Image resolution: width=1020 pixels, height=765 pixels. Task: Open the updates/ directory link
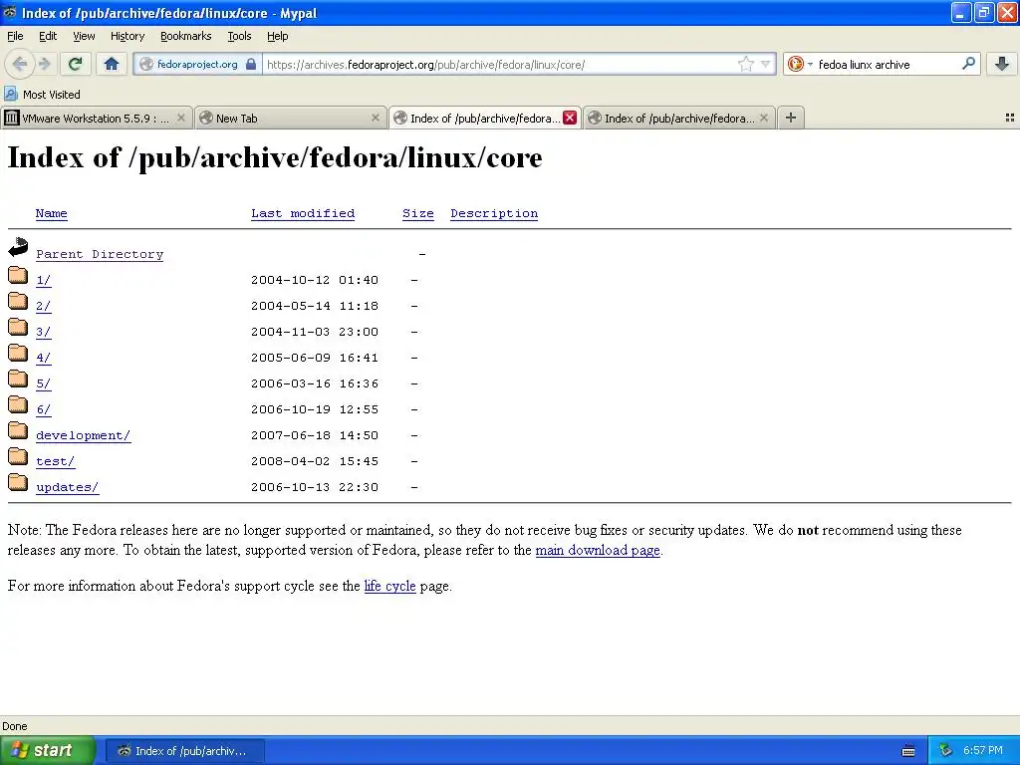(67, 487)
